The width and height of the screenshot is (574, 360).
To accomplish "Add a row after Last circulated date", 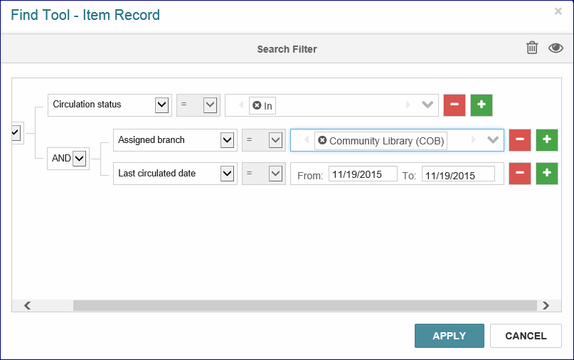I will tap(546, 174).
